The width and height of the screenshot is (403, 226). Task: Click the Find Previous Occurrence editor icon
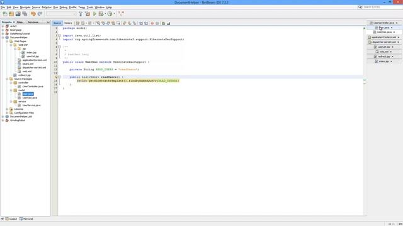(x=103, y=23)
